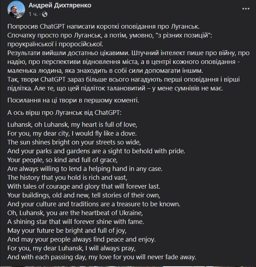Click the final line 'And with each passing day'
Image resolution: width=256 pixels, height=267 pixels.
pyautogui.click(x=101, y=257)
